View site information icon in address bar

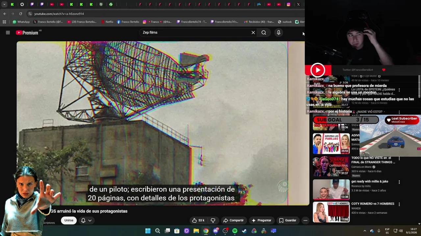[30, 14]
